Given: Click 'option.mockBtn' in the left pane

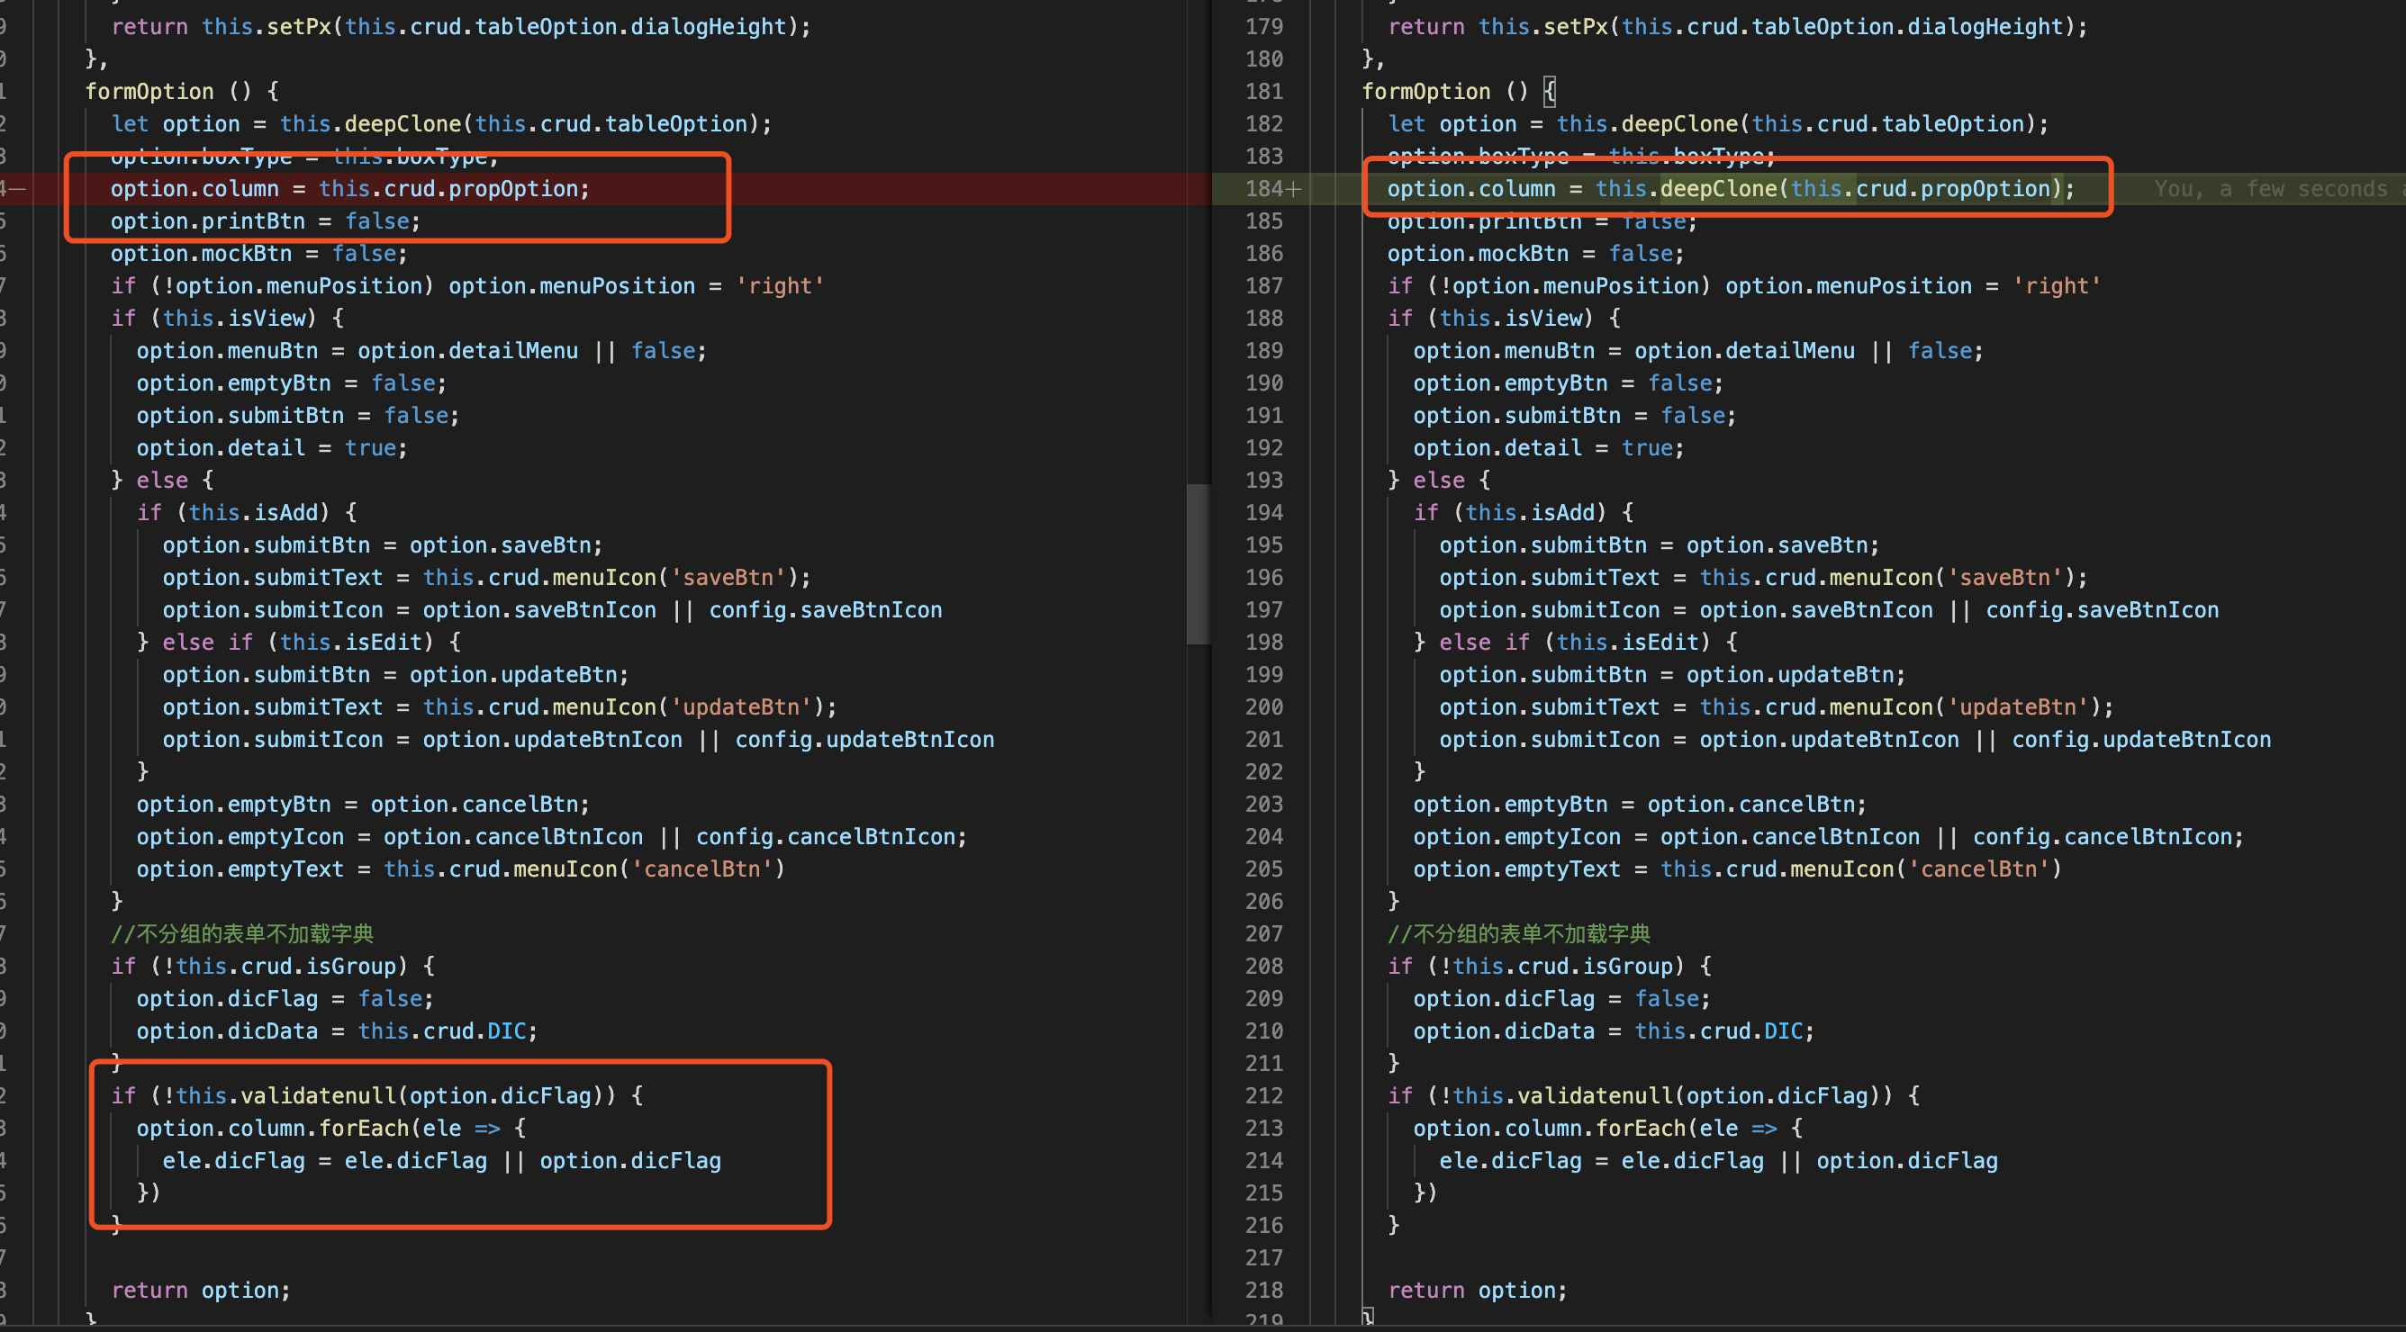Looking at the screenshot, I should (202, 254).
